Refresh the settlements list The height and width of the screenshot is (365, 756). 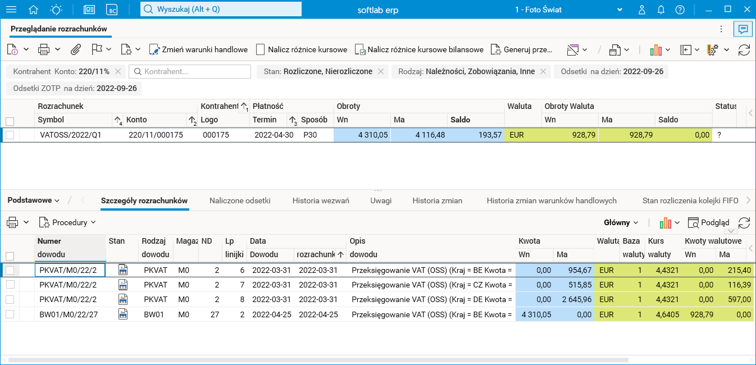click(744, 49)
